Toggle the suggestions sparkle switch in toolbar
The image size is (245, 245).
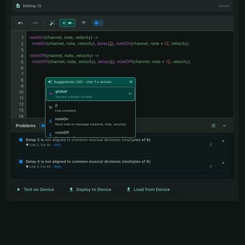pyautogui.click(x=67, y=23)
